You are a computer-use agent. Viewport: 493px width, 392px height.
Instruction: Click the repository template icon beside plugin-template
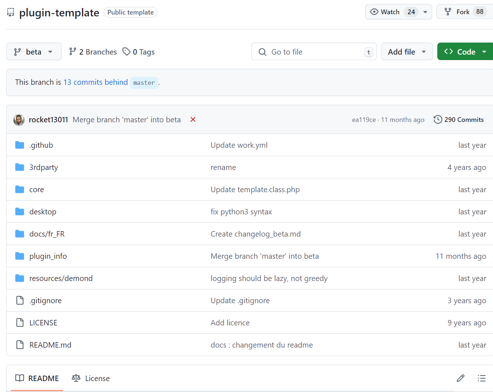pos(11,12)
